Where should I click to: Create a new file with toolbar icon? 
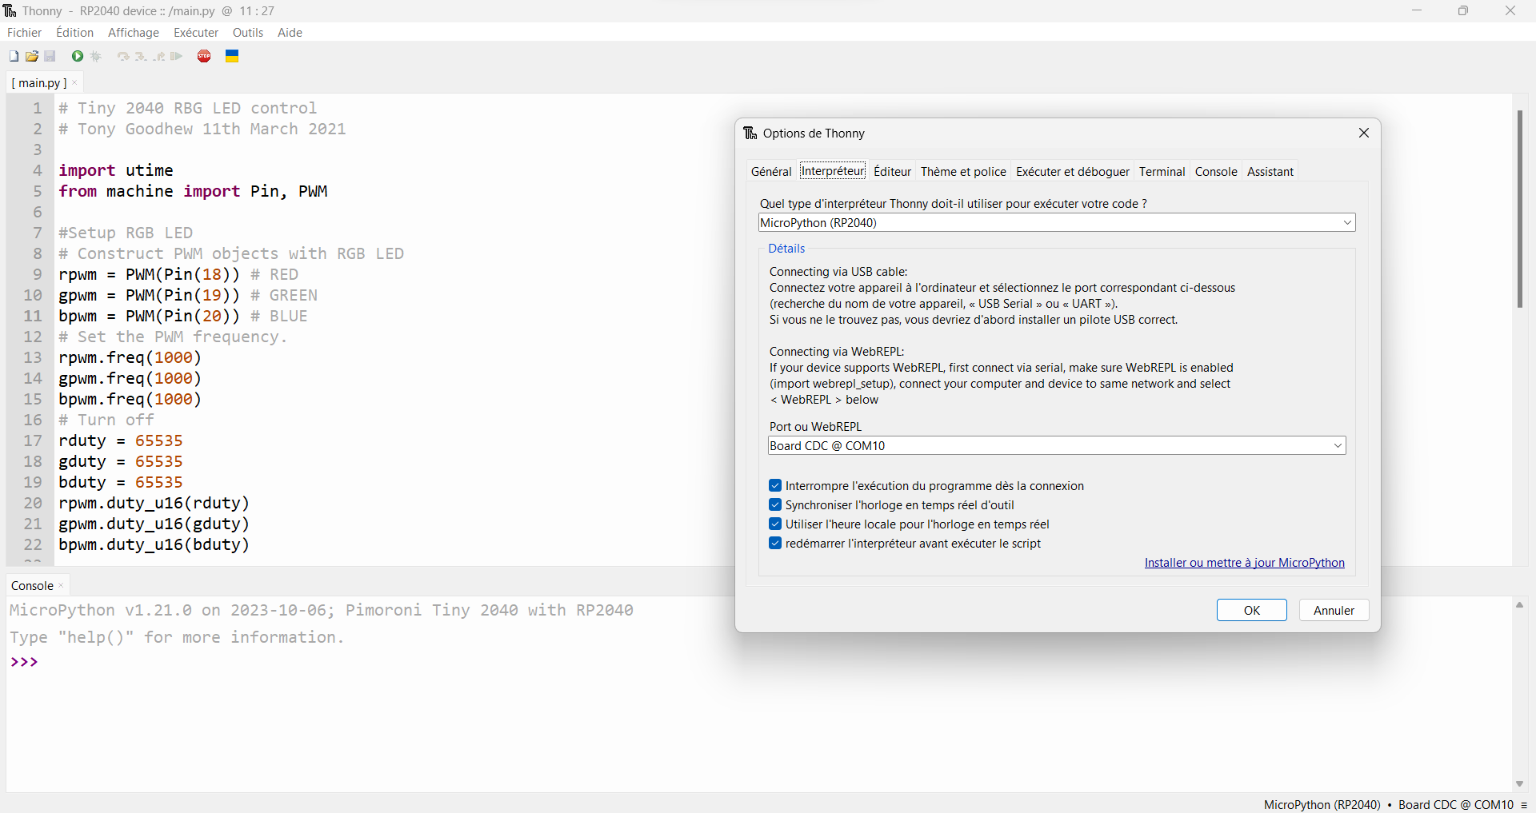click(14, 56)
